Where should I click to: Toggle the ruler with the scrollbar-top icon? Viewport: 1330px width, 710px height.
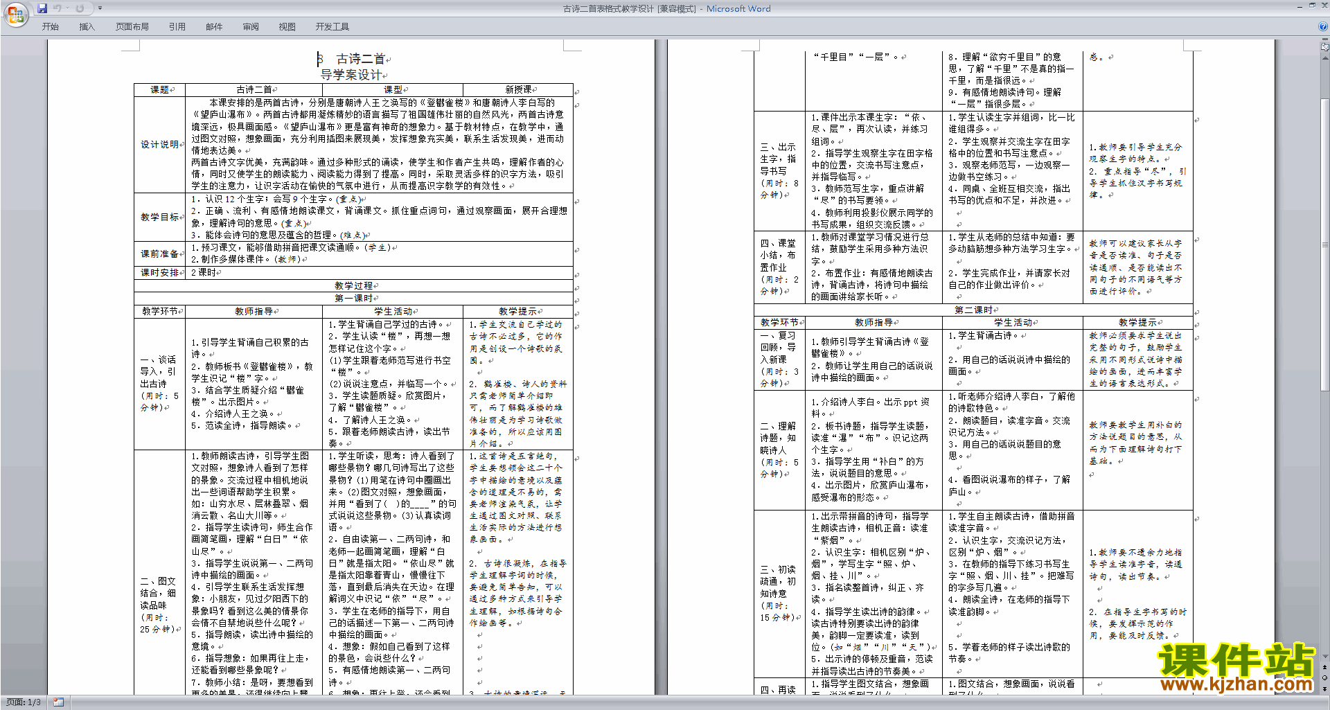pos(1325,47)
